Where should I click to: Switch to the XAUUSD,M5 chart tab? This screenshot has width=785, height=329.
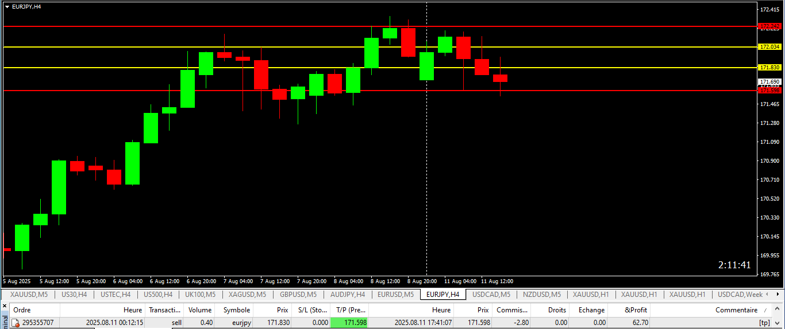[x=29, y=295]
